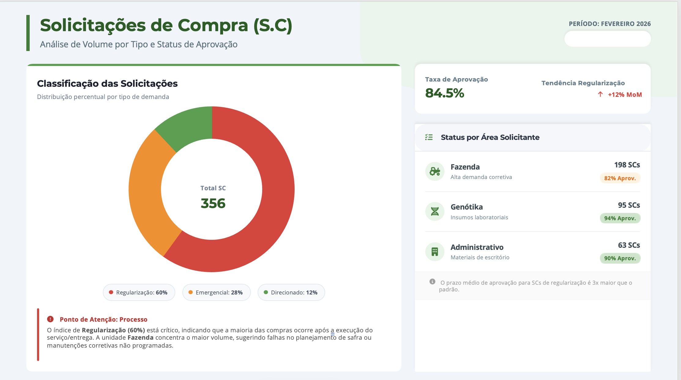Click the 198 SCs count
Image resolution: width=681 pixels, height=380 pixels.
(627, 165)
